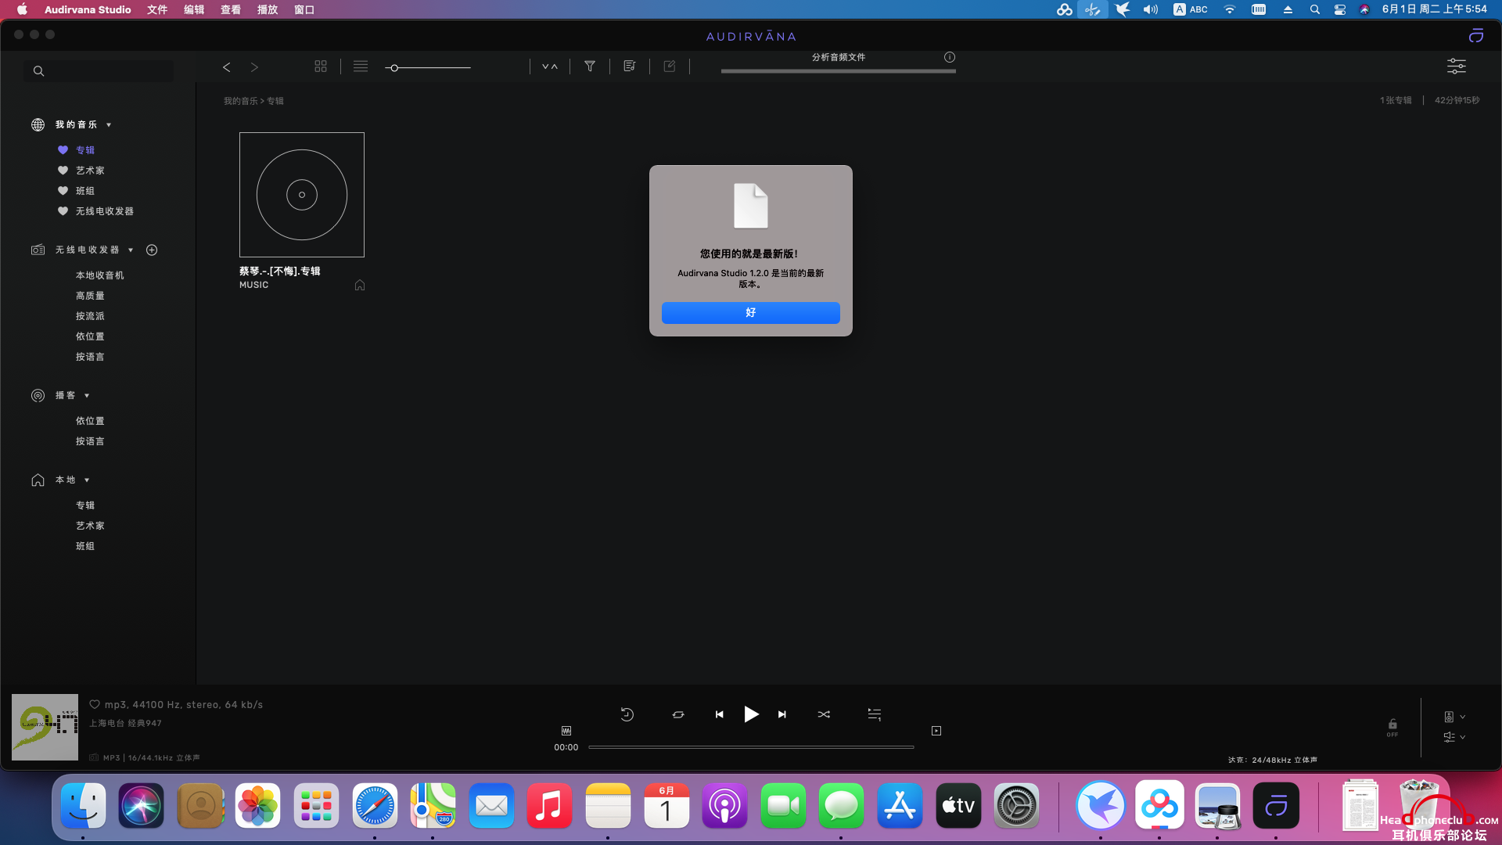Select 无线电收发器 favorites under 我的音乐
Image resolution: width=1502 pixels, height=845 pixels.
tap(105, 211)
